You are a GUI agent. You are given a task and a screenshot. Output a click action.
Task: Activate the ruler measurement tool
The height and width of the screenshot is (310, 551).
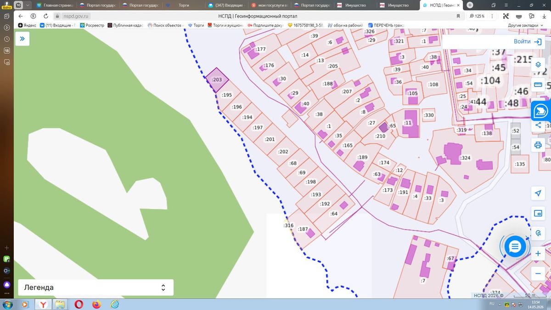tap(538, 85)
